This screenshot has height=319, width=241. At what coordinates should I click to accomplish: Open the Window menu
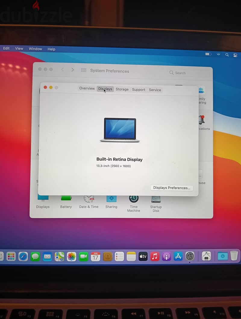click(35, 49)
